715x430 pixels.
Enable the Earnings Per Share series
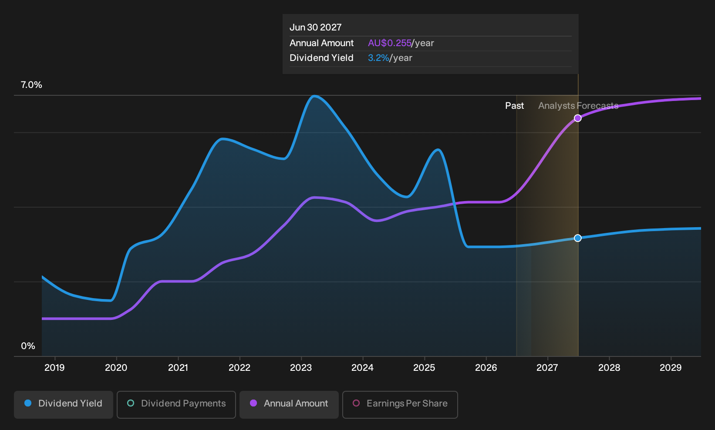(400, 404)
